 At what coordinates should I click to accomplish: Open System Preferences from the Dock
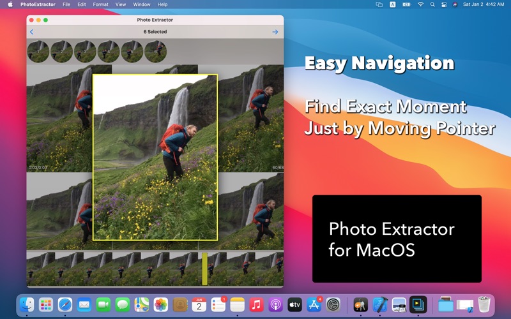(333, 305)
